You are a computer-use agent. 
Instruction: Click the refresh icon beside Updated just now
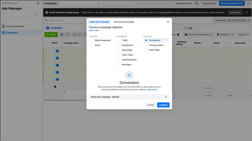[x=197, y=3]
